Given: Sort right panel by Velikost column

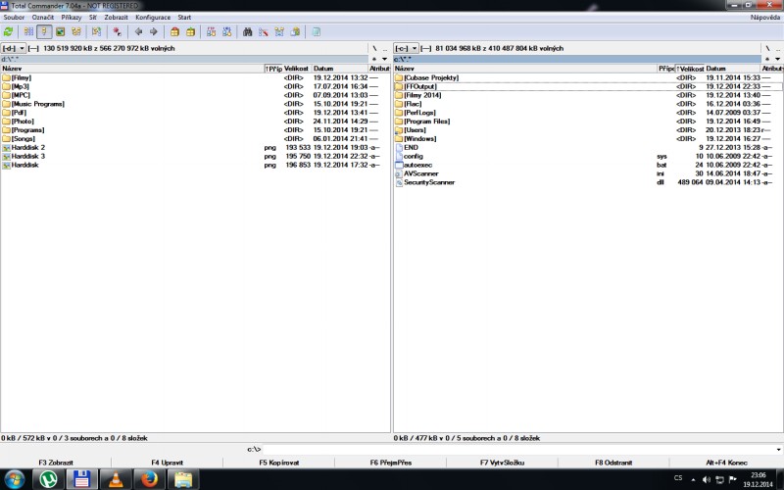Looking at the screenshot, I should 690,69.
